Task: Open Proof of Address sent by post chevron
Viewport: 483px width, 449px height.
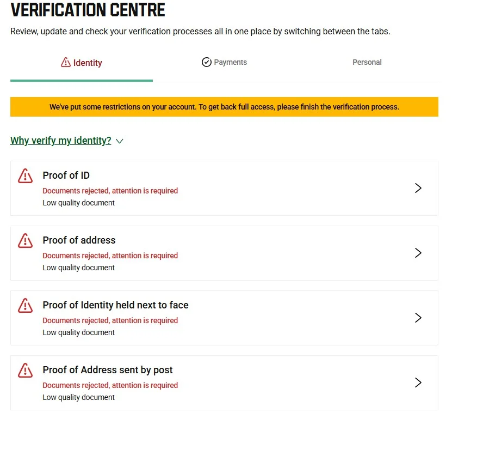Action: click(418, 383)
